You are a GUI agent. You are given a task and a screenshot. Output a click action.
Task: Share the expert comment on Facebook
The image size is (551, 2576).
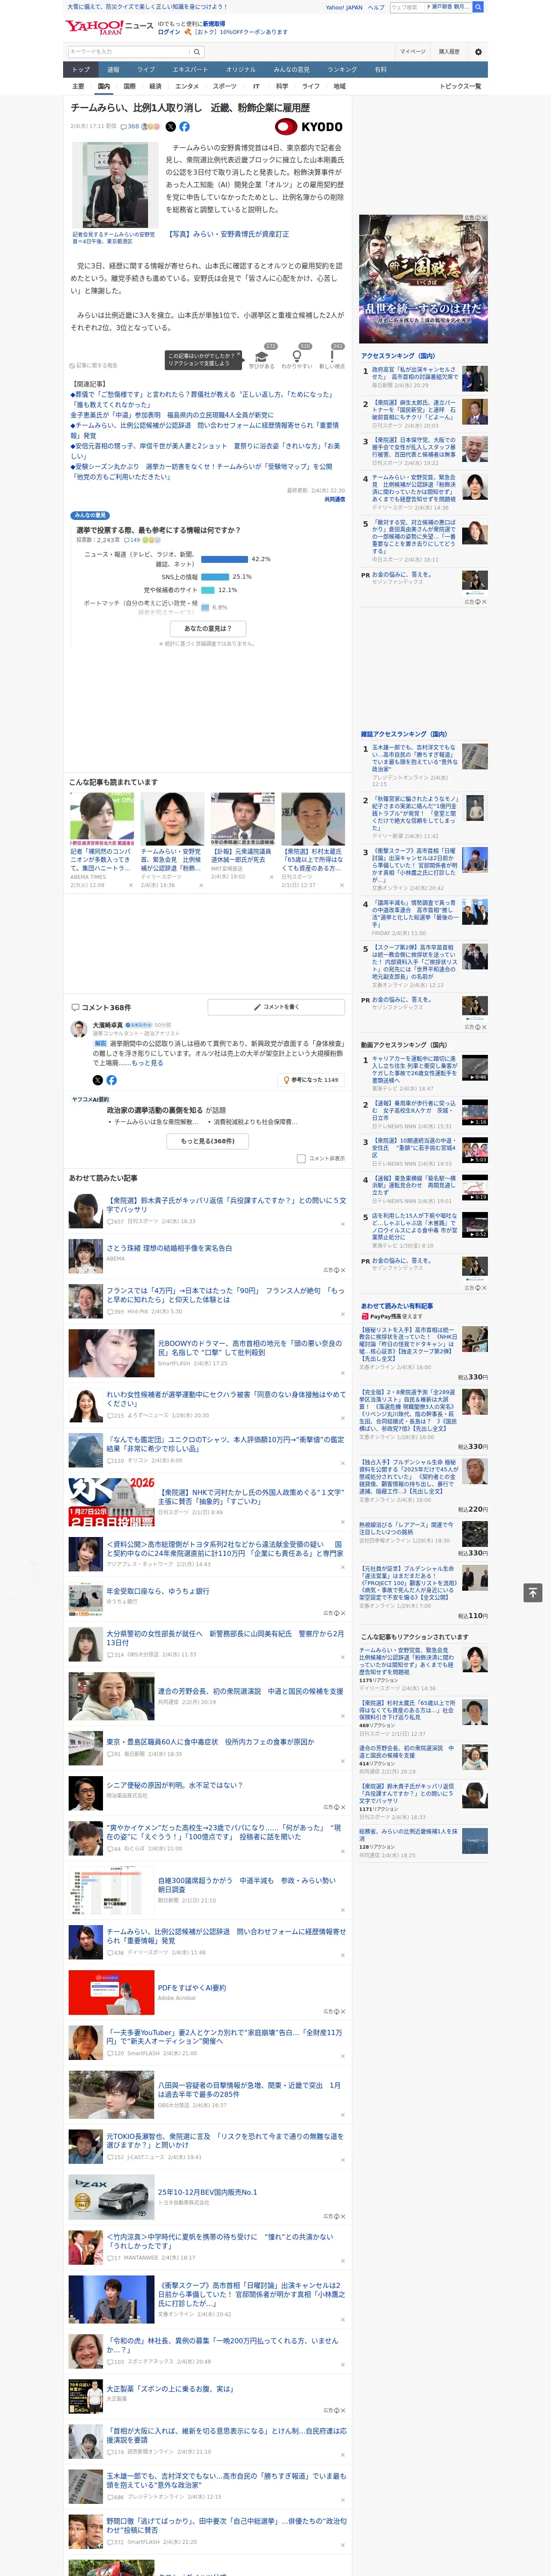point(111,1080)
